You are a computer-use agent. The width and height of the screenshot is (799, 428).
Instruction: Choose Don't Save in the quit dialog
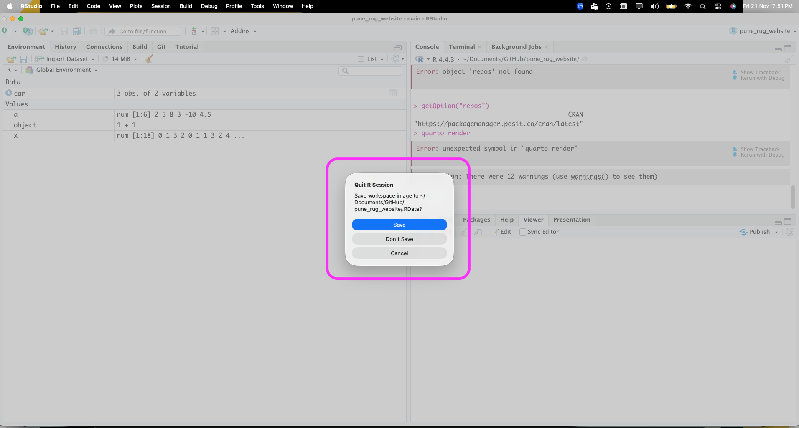click(x=399, y=239)
